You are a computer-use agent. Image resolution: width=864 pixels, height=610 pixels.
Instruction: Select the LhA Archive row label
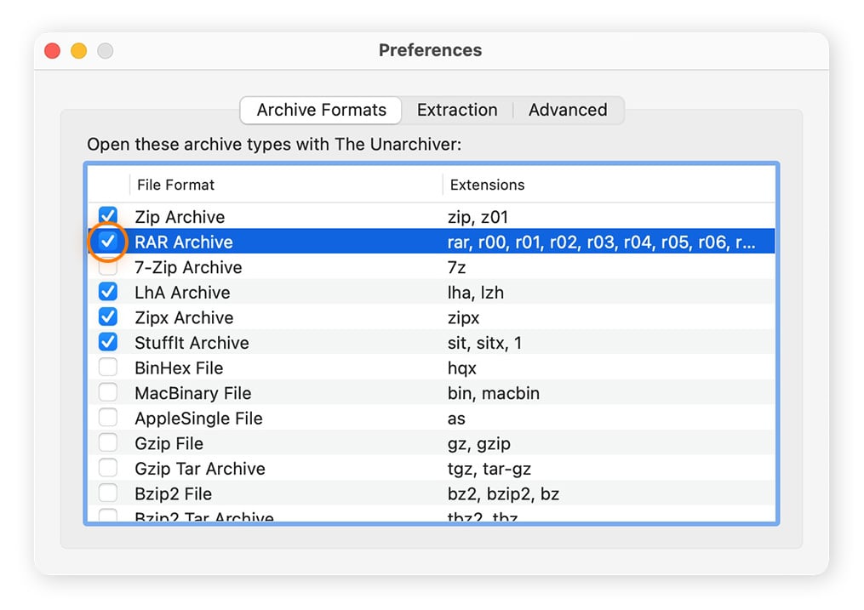pyautogui.click(x=182, y=293)
